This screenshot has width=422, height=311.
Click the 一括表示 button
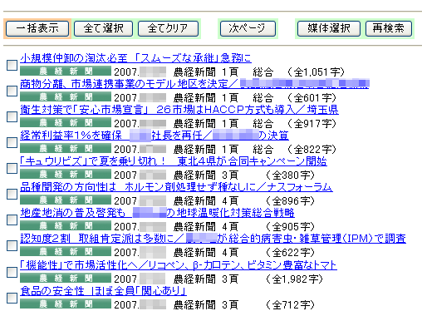click(37, 28)
